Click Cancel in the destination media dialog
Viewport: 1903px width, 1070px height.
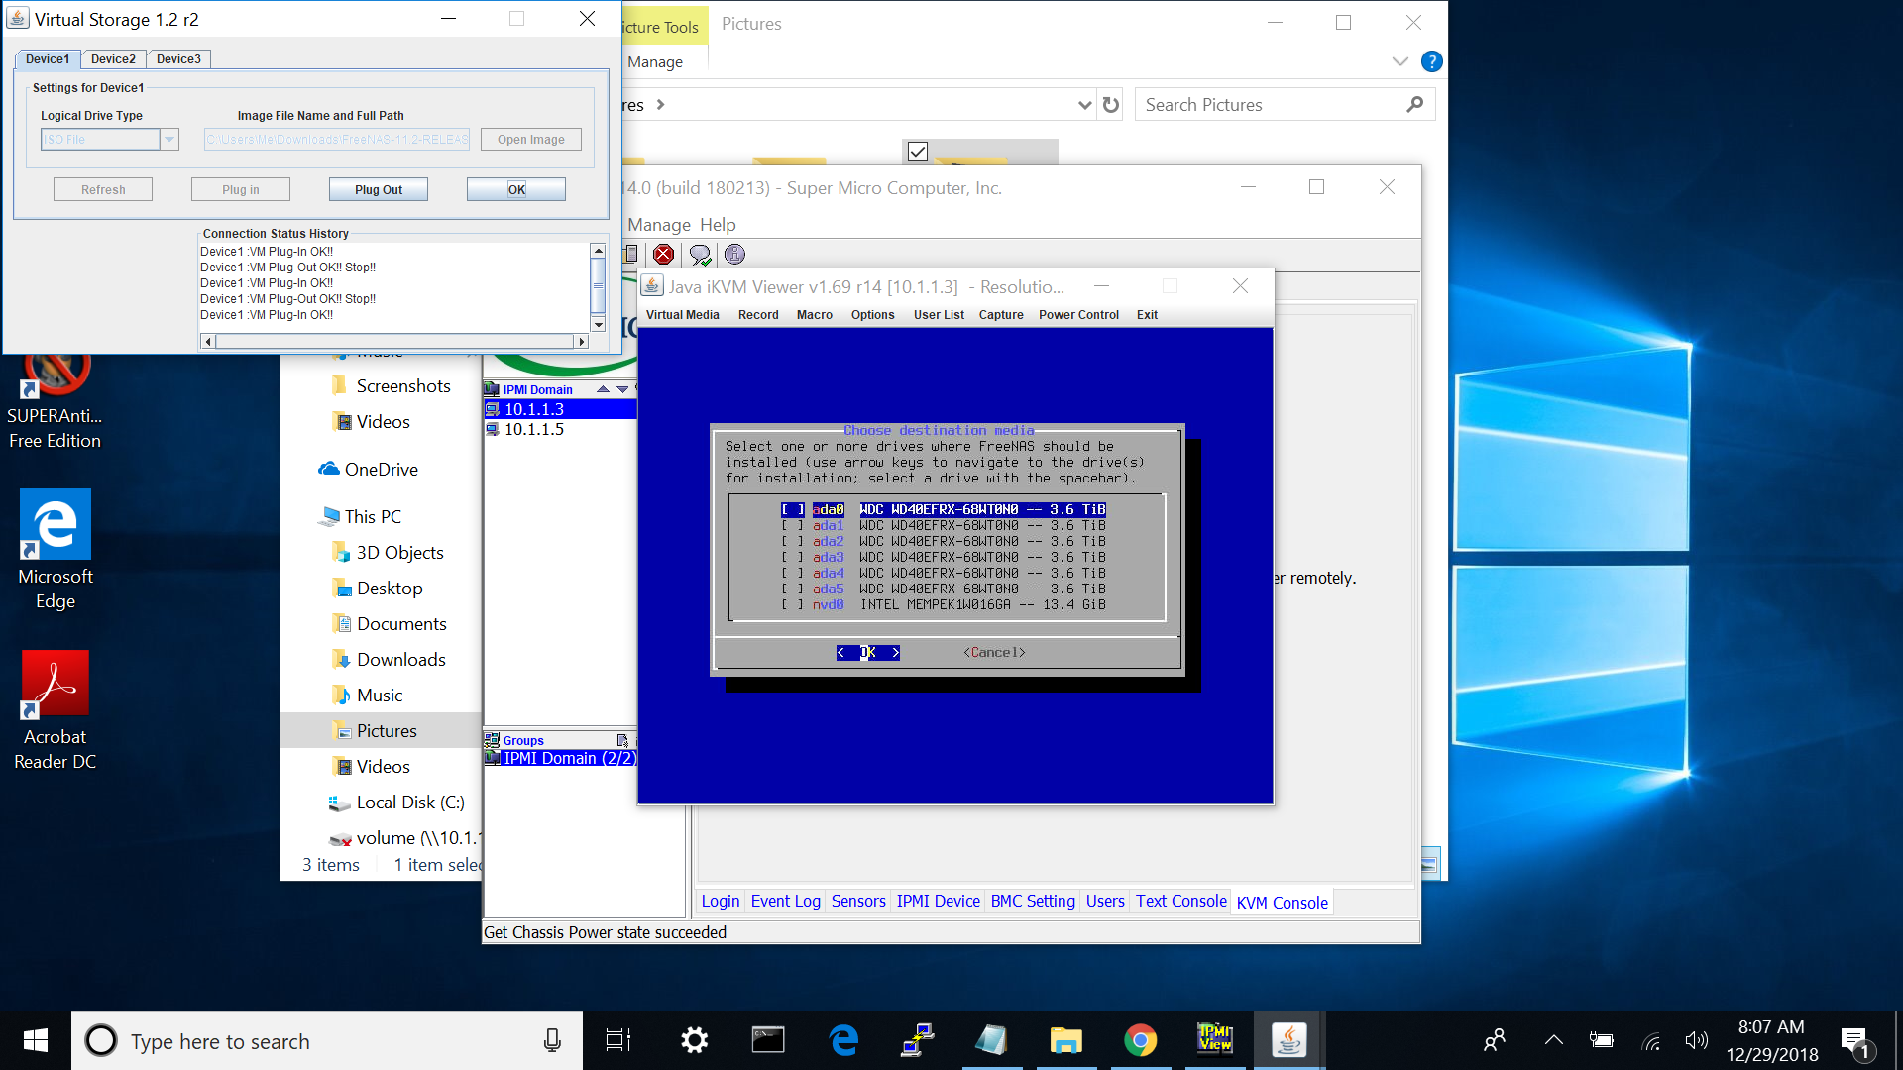point(994,653)
